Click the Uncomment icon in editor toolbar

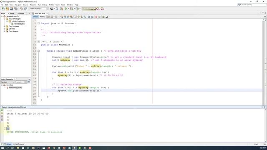coord(107,17)
